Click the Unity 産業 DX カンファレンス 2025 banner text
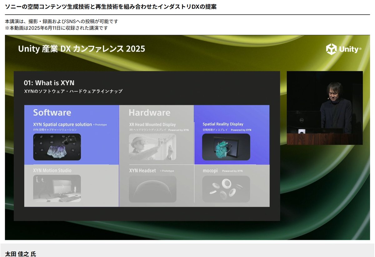Screen dimensions: 375x257 [81, 49]
